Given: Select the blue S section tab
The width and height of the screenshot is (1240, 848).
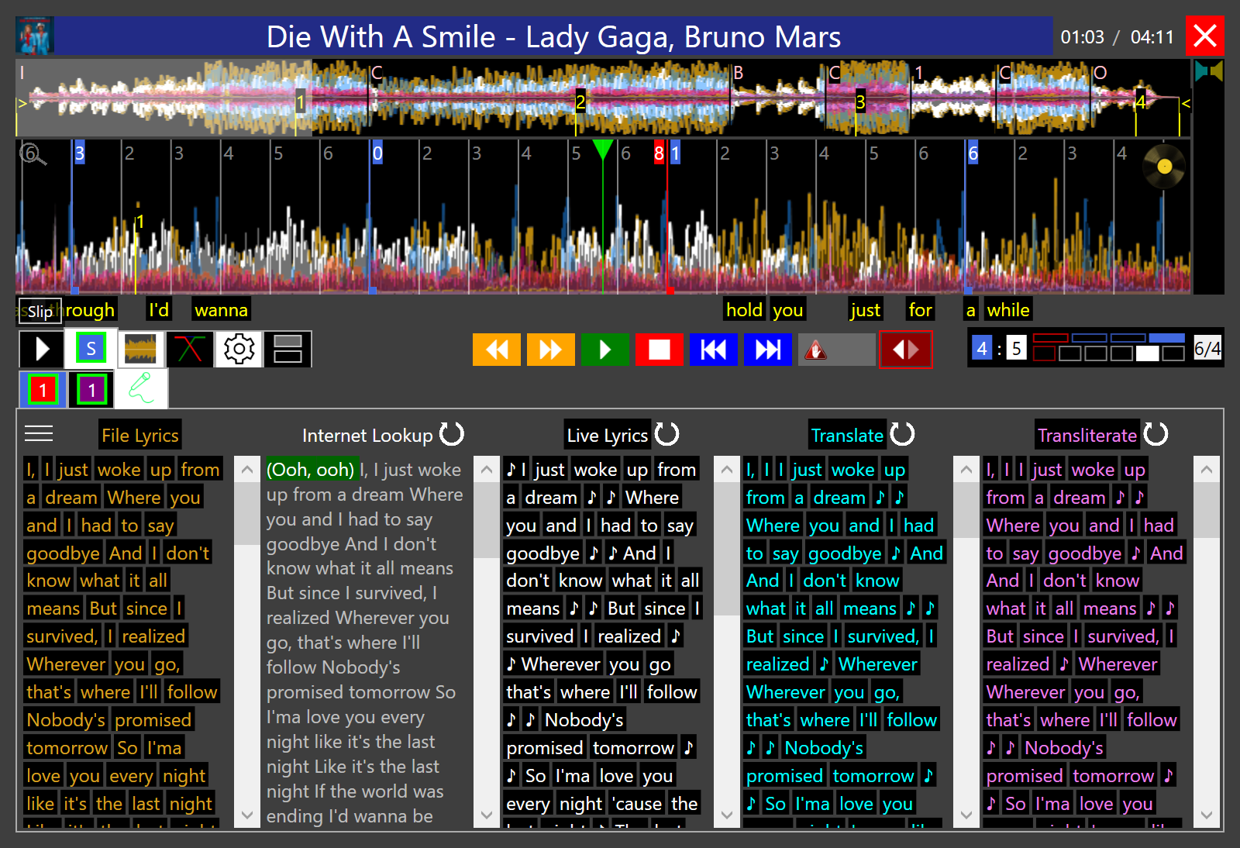Looking at the screenshot, I should point(91,348).
